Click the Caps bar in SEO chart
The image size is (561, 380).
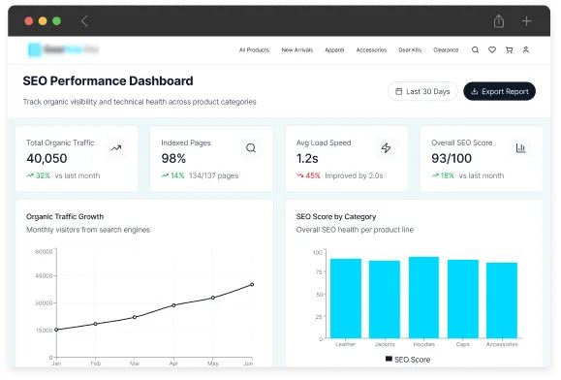[463, 300]
